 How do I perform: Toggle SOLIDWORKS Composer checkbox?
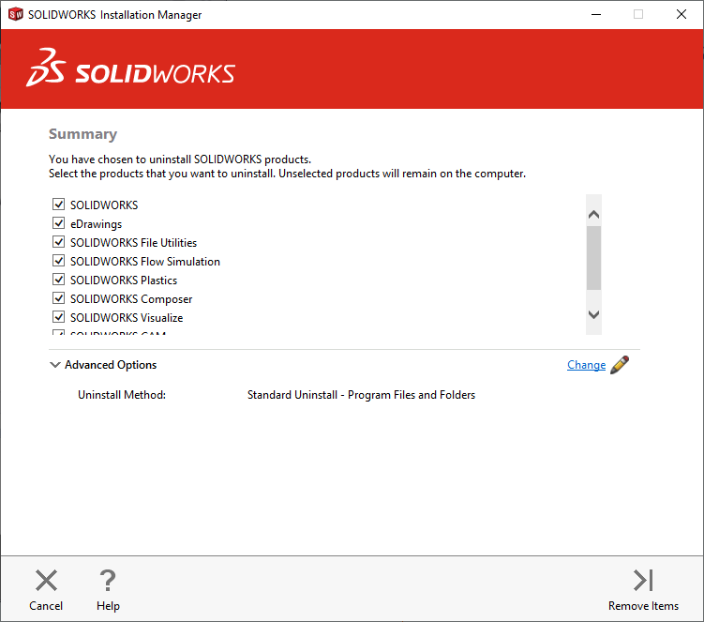(58, 298)
